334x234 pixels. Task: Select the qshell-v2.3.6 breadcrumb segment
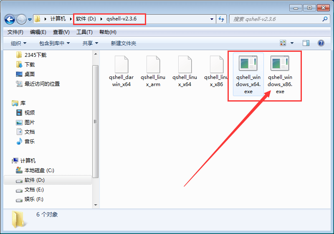[x=121, y=19]
